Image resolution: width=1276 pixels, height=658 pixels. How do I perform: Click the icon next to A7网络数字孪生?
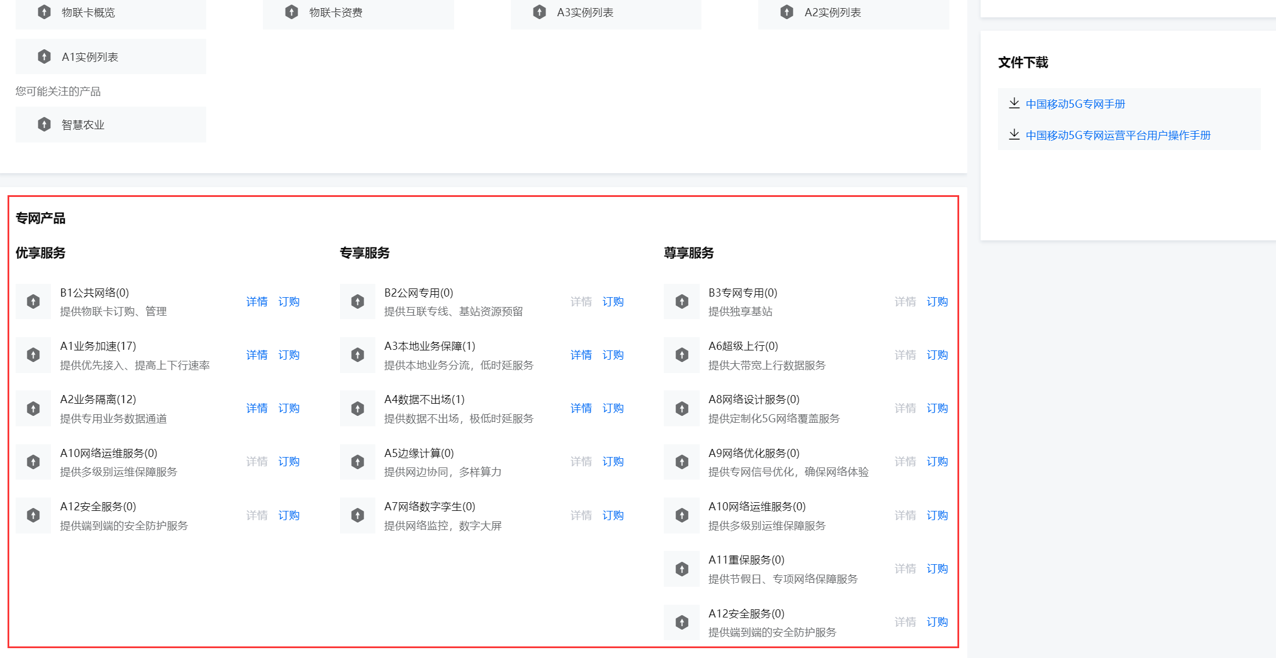[358, 516]
